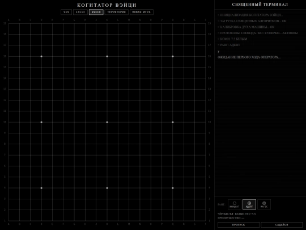306x230 pixels.
Task: Place a stone on the D16 star point
Action: point(41,56)
